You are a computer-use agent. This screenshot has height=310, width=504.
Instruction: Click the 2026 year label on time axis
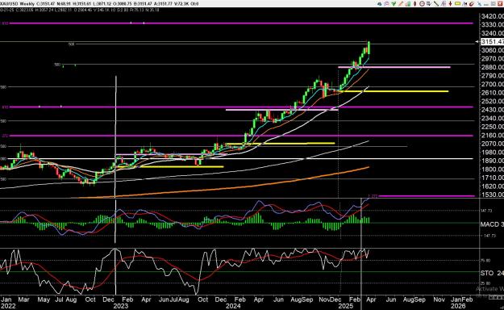(458, 306)
